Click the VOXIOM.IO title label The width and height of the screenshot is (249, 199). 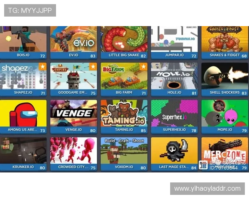coord(124,167)
